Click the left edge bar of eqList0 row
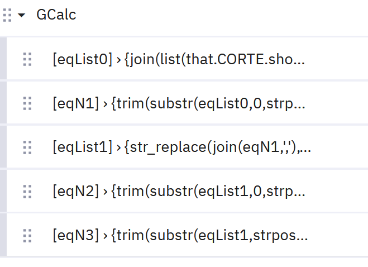The image size is (368, 267). click(3, 59)
